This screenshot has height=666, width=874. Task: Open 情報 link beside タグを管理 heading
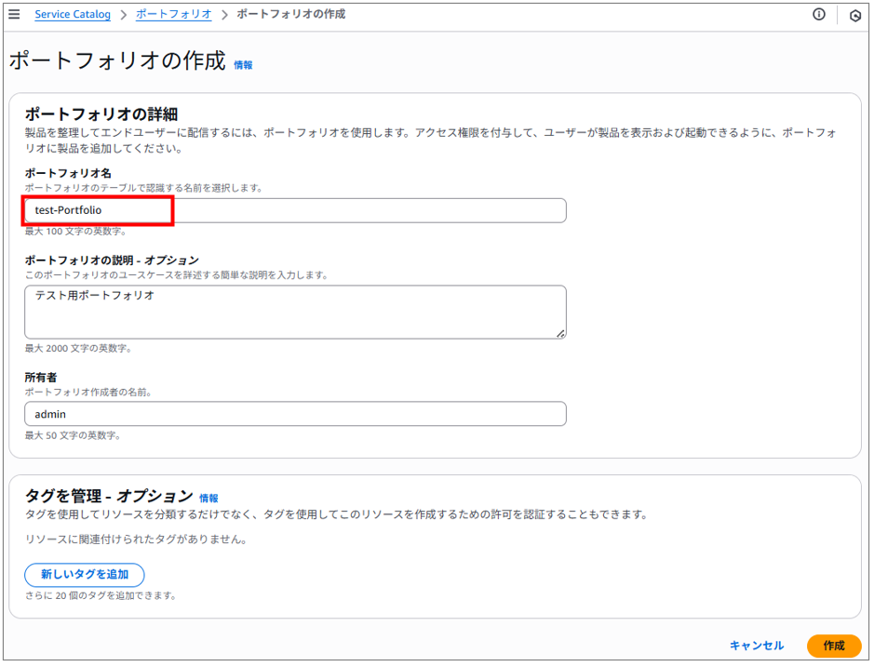click(209, 498)
